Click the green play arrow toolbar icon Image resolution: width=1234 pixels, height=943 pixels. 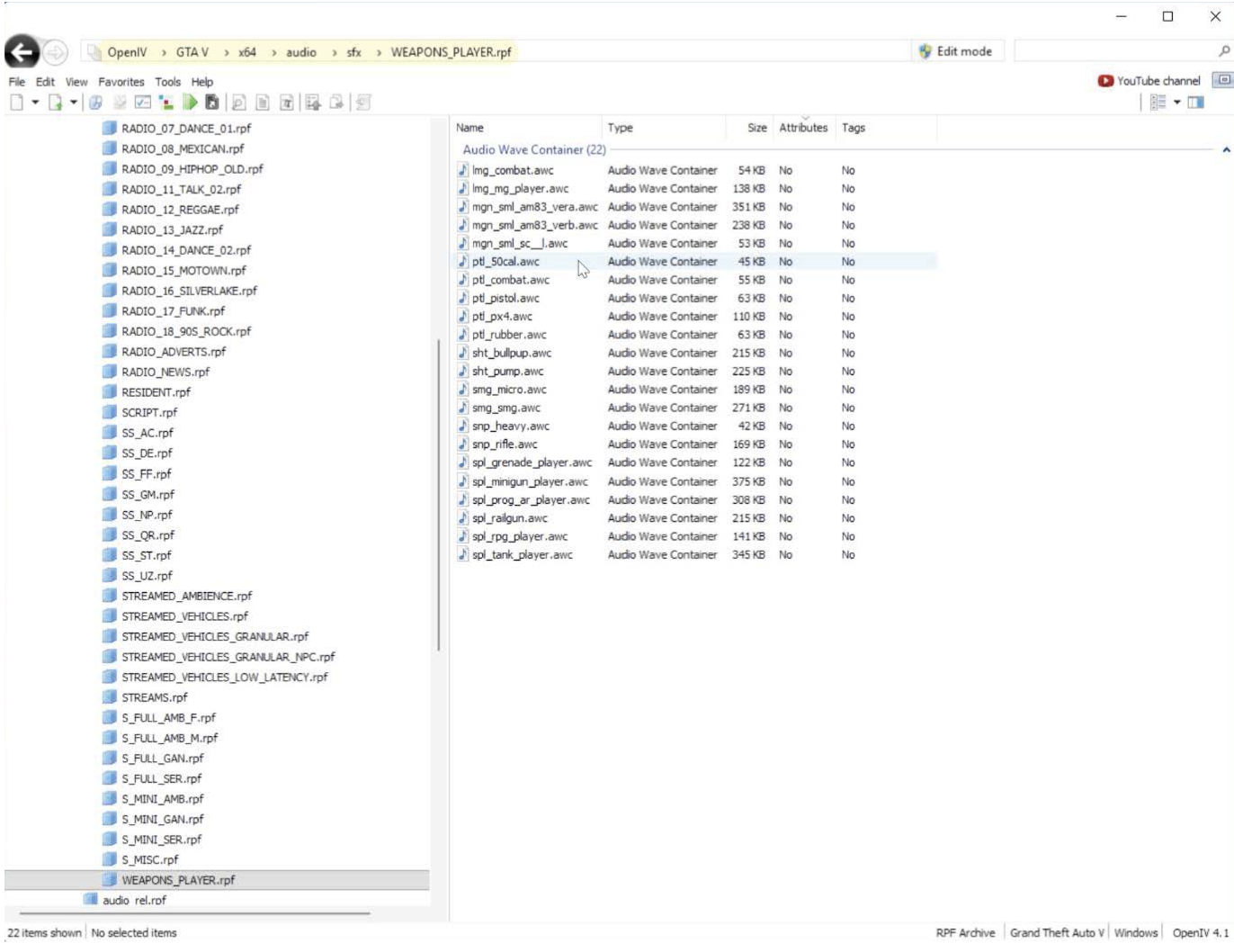[190, 103]
